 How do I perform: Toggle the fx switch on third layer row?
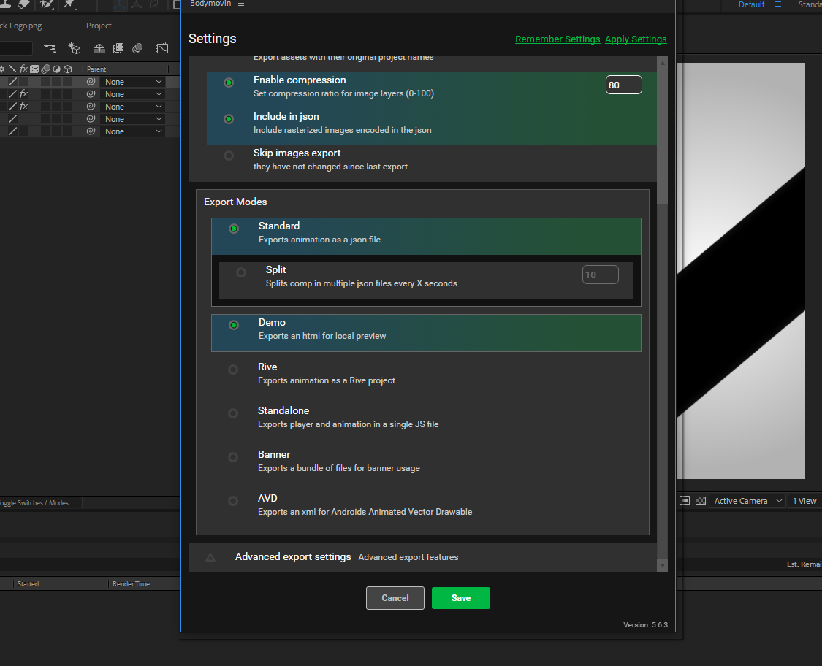pyautogui.click(x=23, y=107)
